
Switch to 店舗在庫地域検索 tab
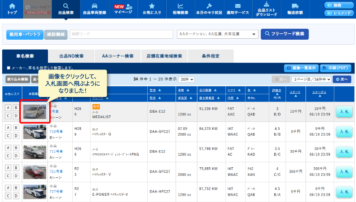tap(164, 56)
